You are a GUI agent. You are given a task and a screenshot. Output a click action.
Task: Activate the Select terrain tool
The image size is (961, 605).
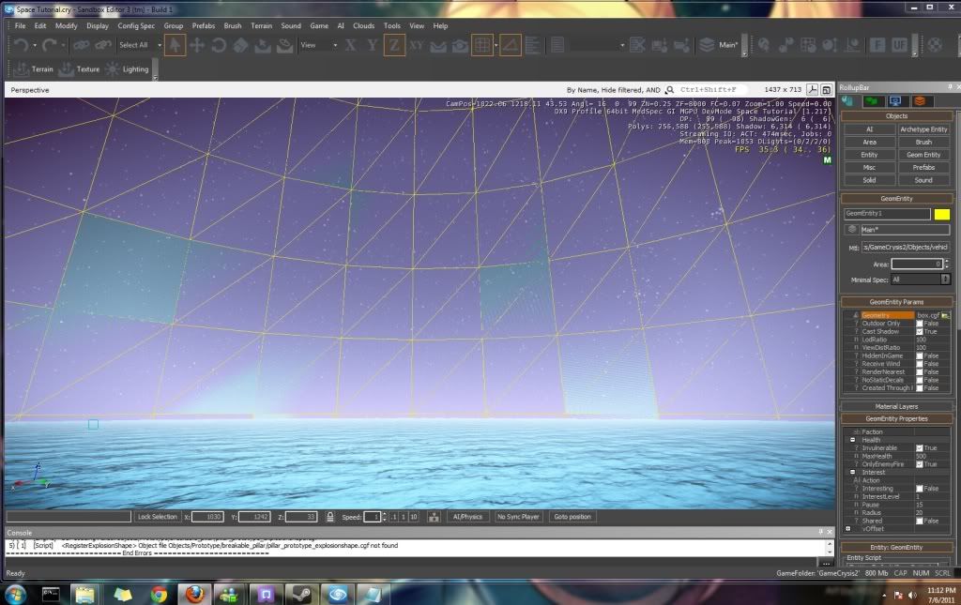pos(263,45)
